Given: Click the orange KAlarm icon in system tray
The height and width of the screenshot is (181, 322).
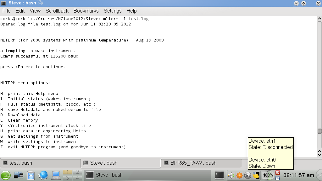Looking at the screenshot, I should click(x=240, y=175).
